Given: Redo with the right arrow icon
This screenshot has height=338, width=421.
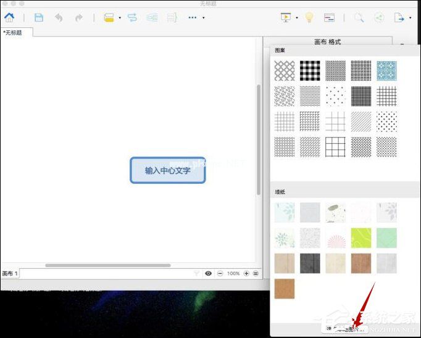Looking at the screenshot, I should (78, 18).
